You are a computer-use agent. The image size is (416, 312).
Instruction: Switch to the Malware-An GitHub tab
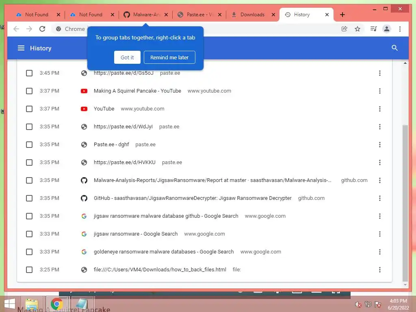[145, 15]
